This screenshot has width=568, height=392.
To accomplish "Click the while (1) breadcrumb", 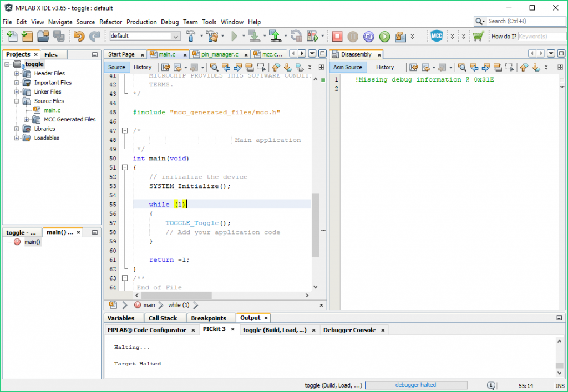I will (x=179, y=305).
